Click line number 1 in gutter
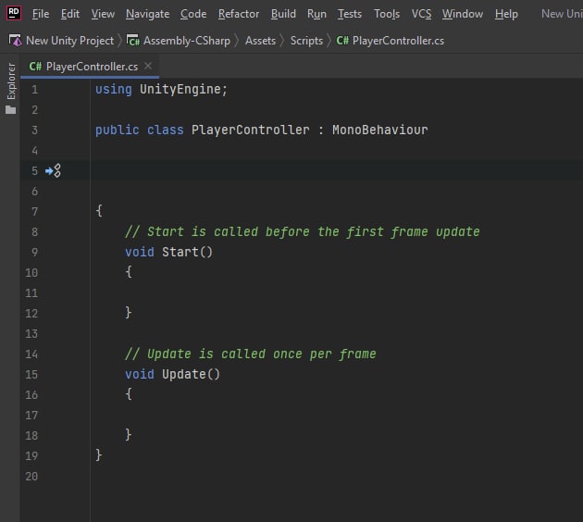Screen dimensions: 583x522 (x=34, y=90)
